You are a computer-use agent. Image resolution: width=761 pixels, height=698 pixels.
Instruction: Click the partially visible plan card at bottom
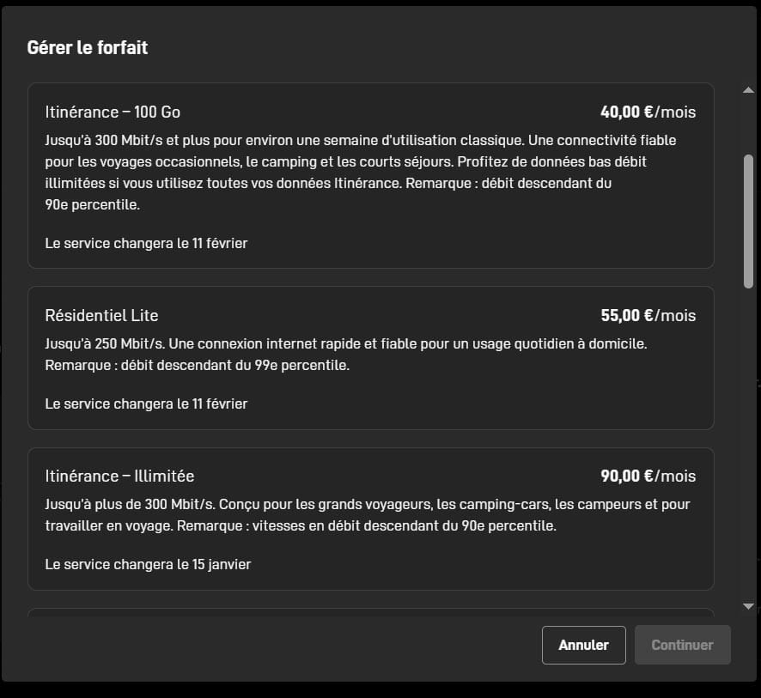371,611
